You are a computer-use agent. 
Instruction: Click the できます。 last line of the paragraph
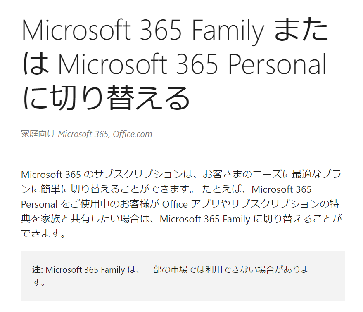43,234
